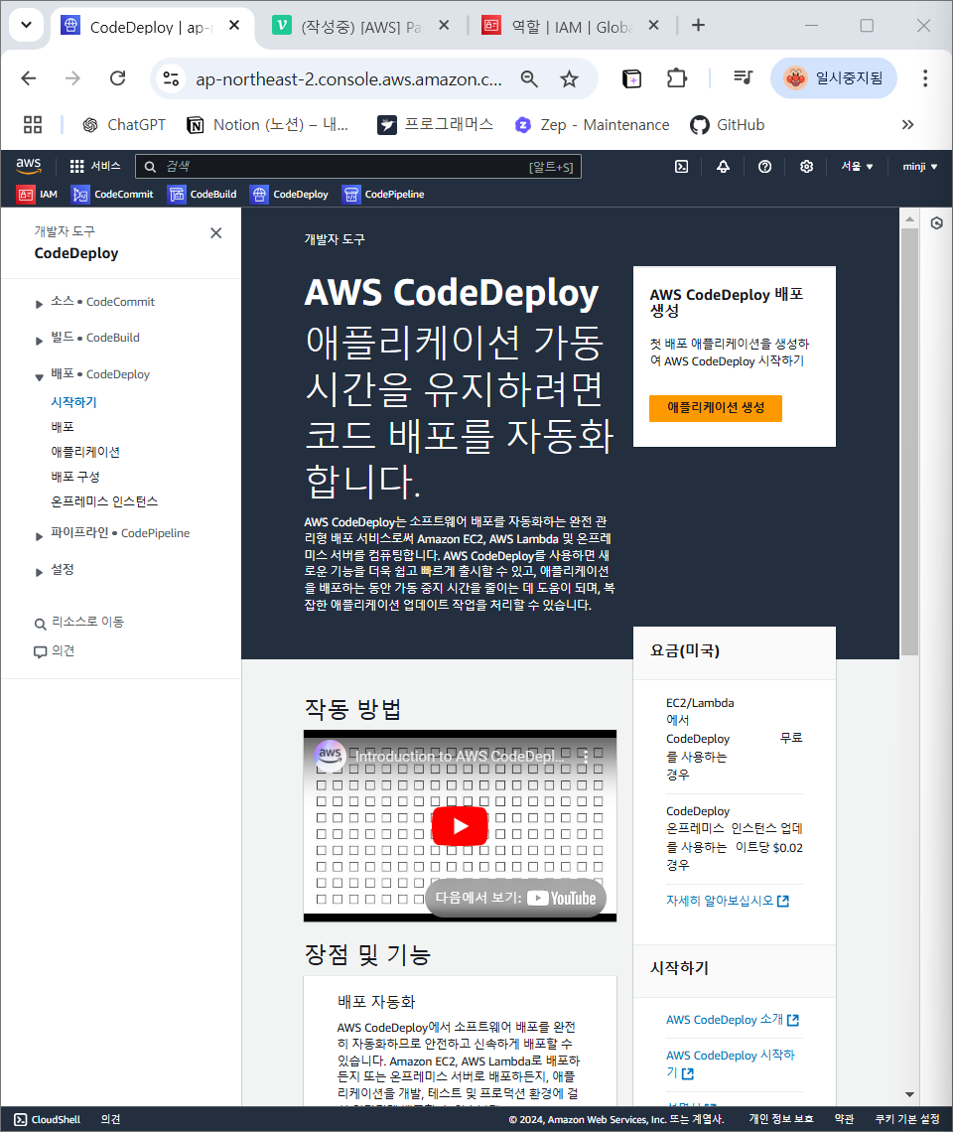Open the Chrome three-dot menu

925,78
